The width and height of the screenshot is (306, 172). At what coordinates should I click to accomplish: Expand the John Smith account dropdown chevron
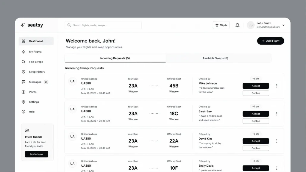[x=283, y=25]
